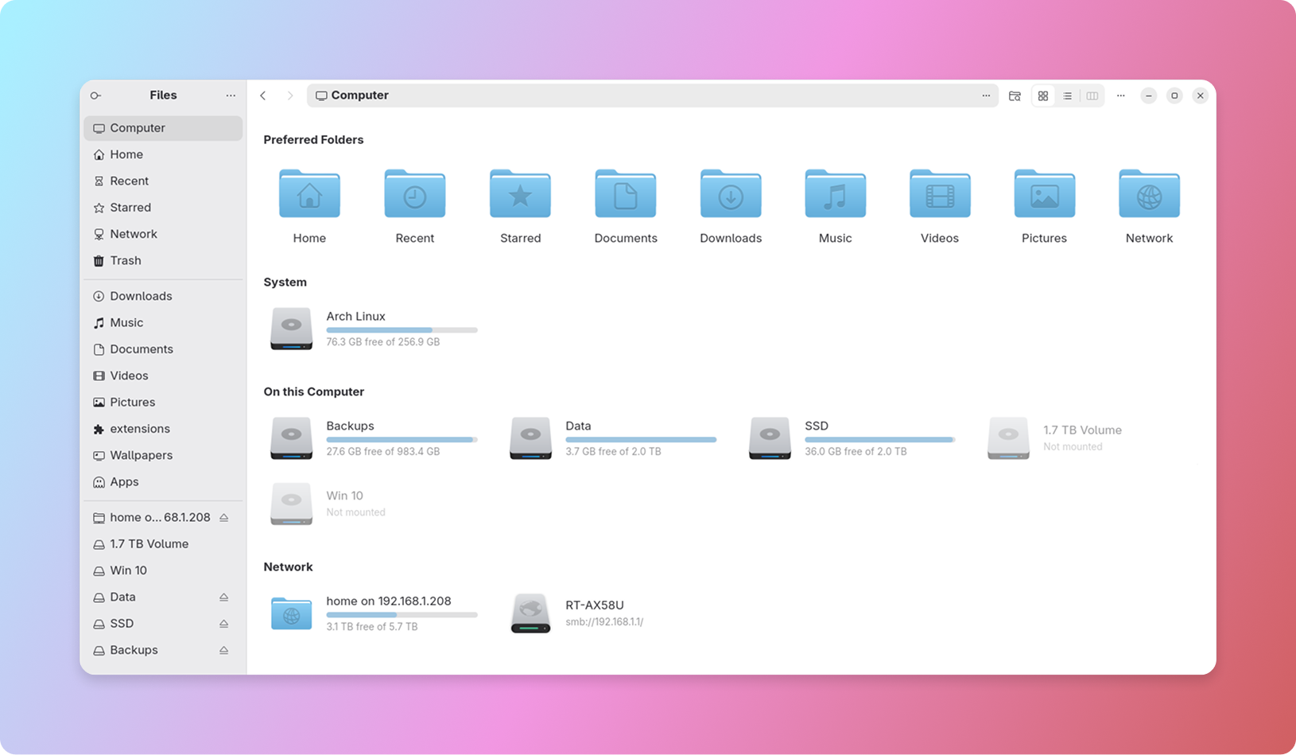Open Pictures bookmark in the sidebar
Image resolution: width=1296 pixels, height=755 pixels.
click(x=163, y=402)
